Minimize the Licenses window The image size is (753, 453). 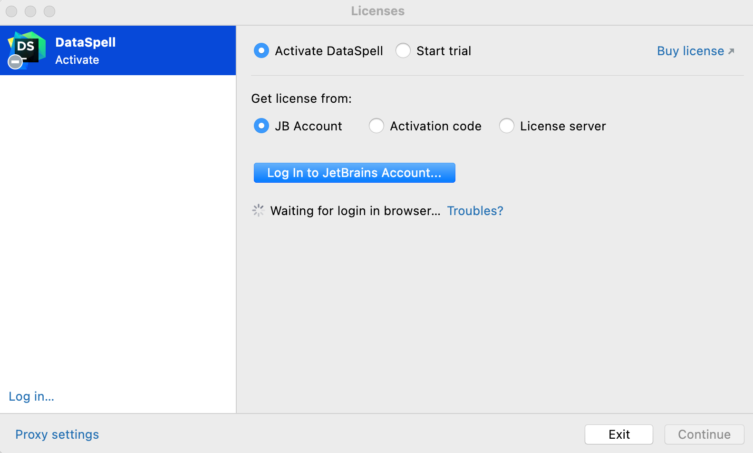pyautogui.click(x=30, y=11)
